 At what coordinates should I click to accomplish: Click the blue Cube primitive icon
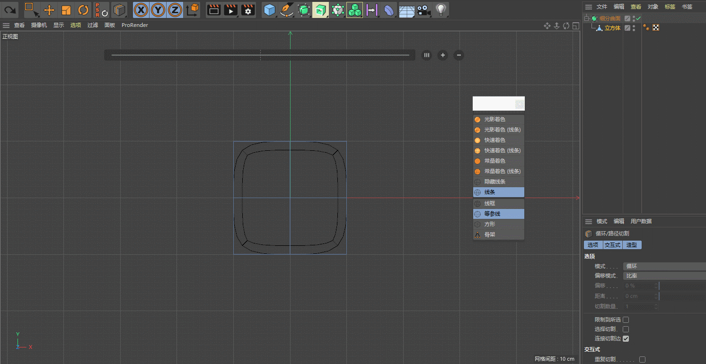(269, 10)
